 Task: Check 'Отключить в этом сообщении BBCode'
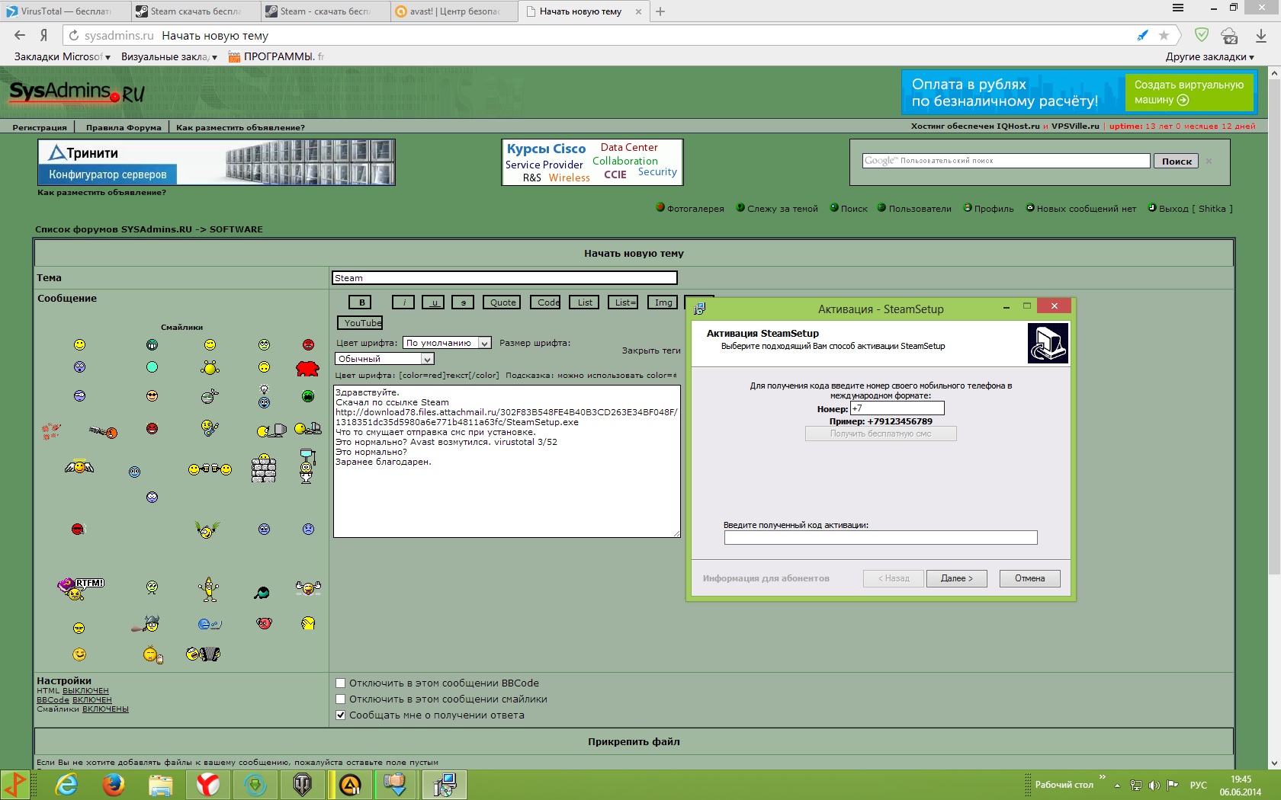click(x=341, y=683)
